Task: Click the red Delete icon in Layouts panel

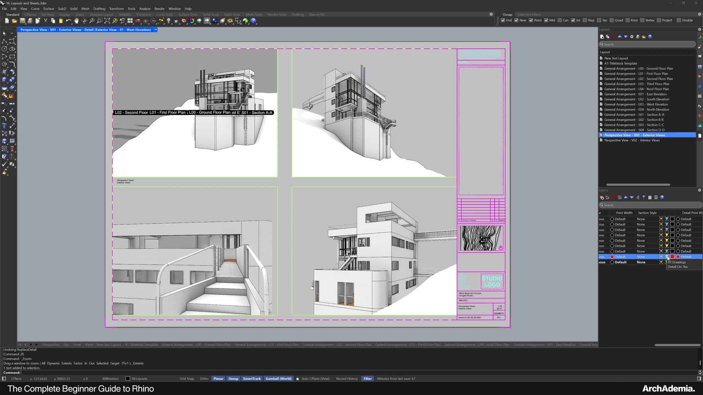Action: point(614,37)
